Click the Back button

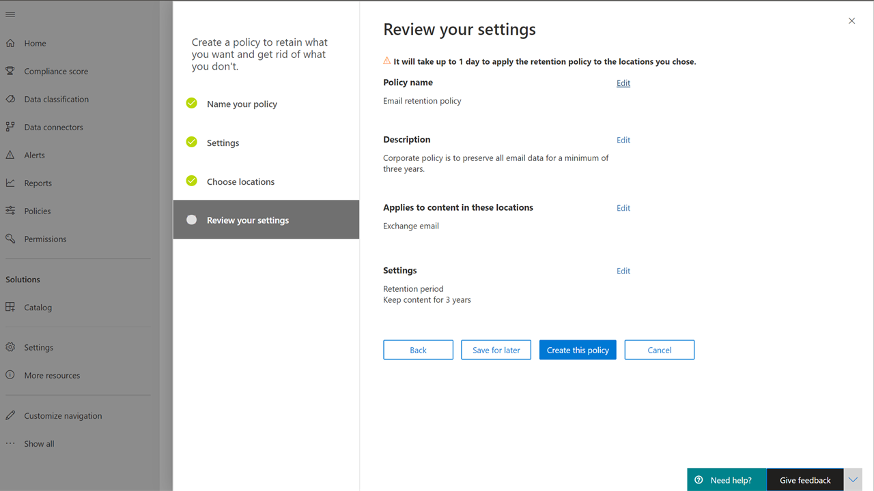tap(418, 350)
